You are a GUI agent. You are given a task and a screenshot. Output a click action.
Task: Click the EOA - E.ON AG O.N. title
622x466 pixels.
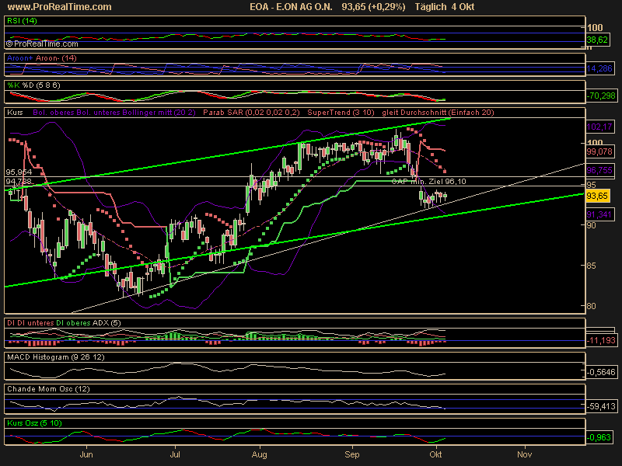point(291,7)
